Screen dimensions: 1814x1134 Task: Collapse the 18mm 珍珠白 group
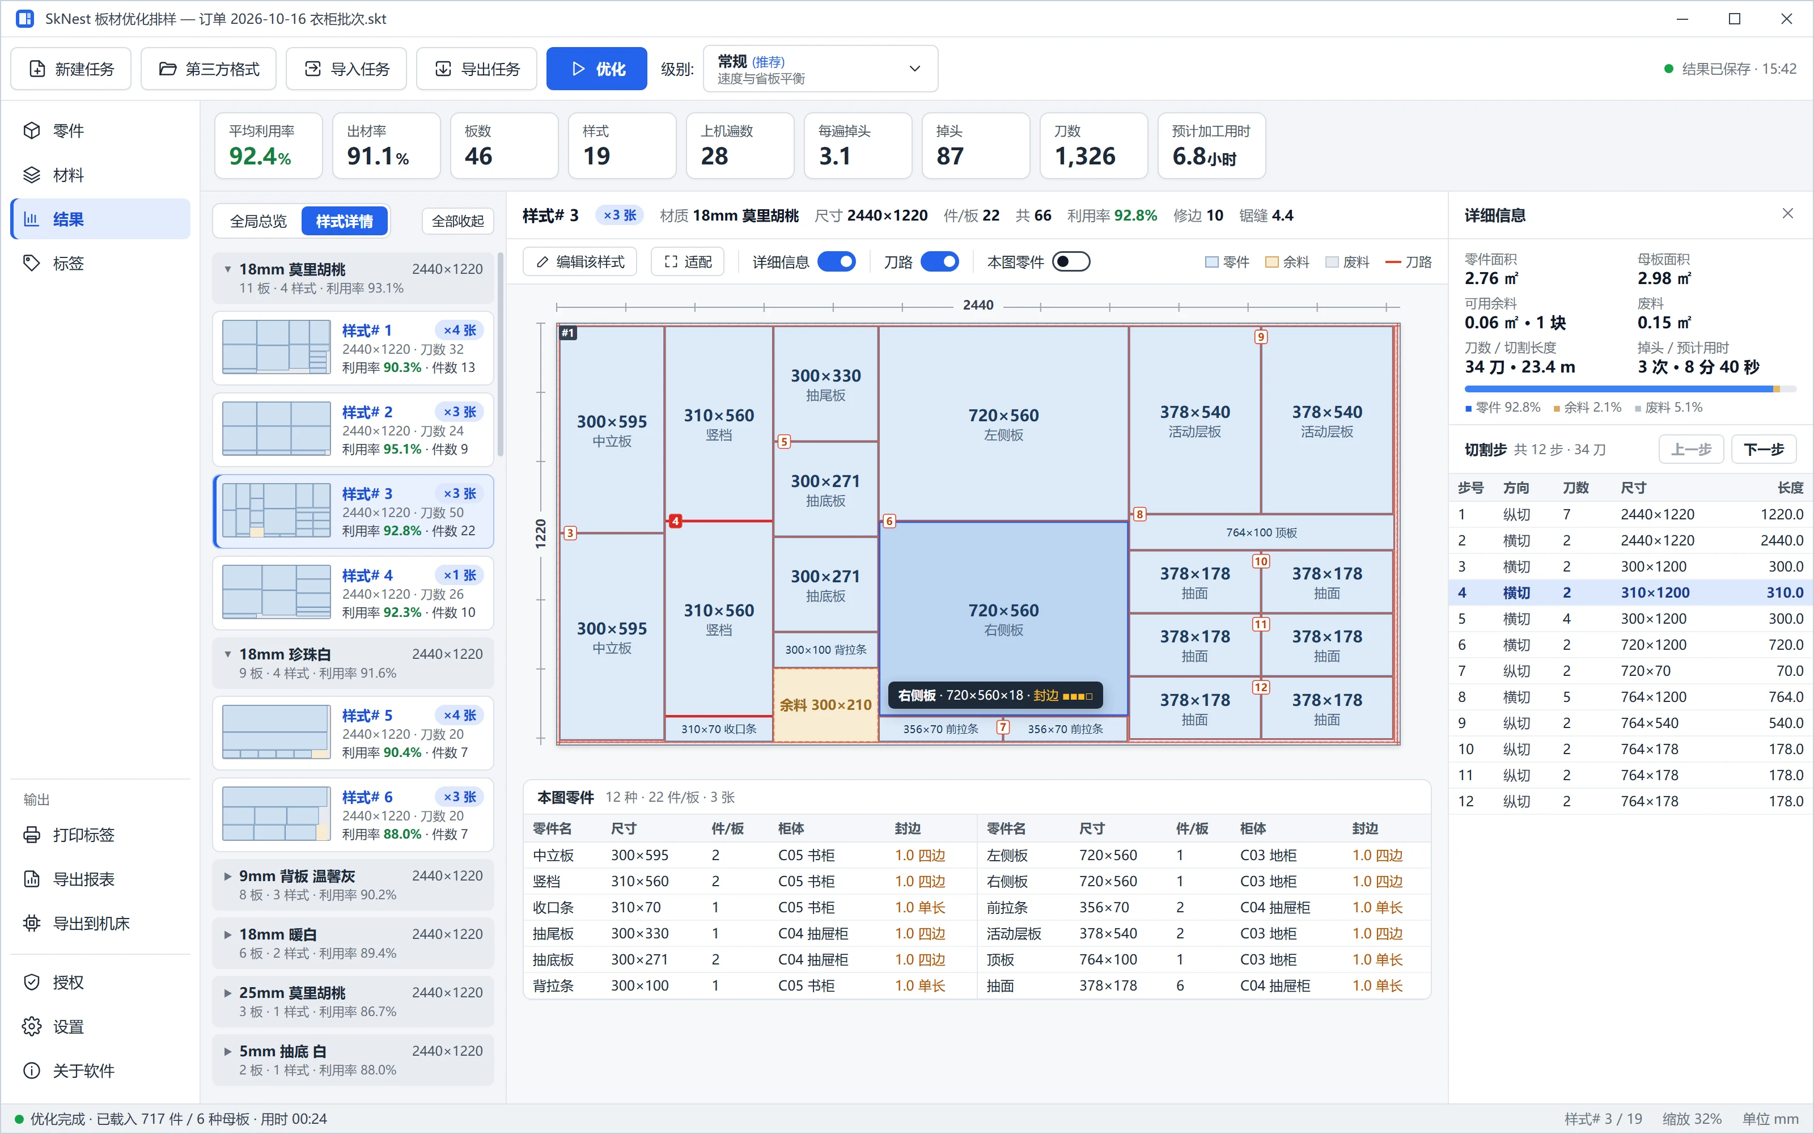tap(353, 663)
